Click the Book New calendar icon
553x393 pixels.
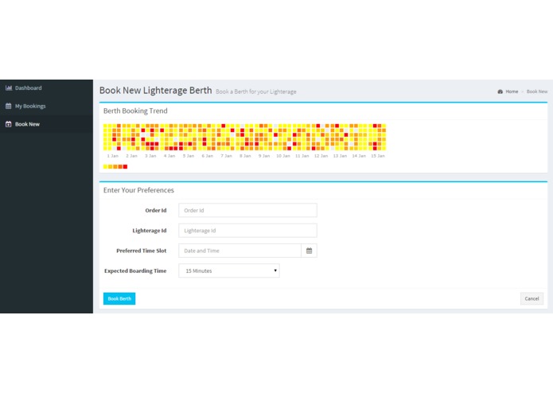[9, 124]
